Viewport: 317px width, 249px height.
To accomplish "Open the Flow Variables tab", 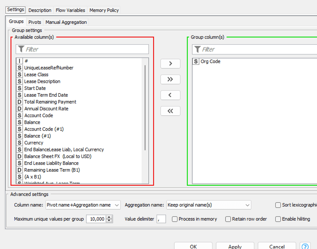I will (x=70, y=10).
